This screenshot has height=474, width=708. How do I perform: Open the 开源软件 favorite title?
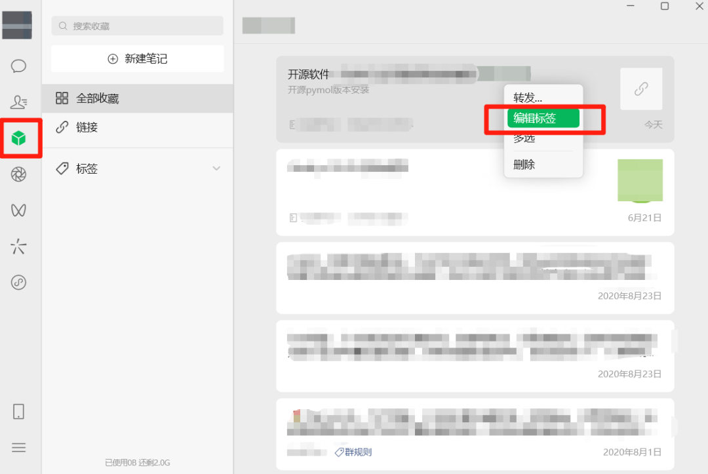tap(308, 75)
